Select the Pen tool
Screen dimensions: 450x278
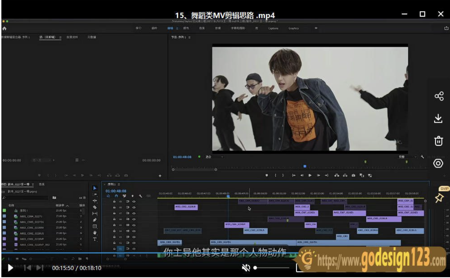click(x=95, y=220)
